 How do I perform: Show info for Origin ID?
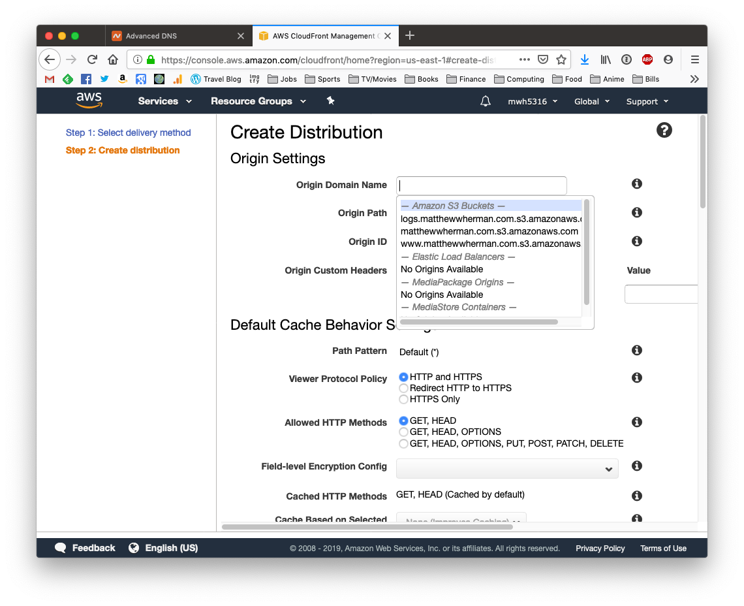(x=637, y=241)
